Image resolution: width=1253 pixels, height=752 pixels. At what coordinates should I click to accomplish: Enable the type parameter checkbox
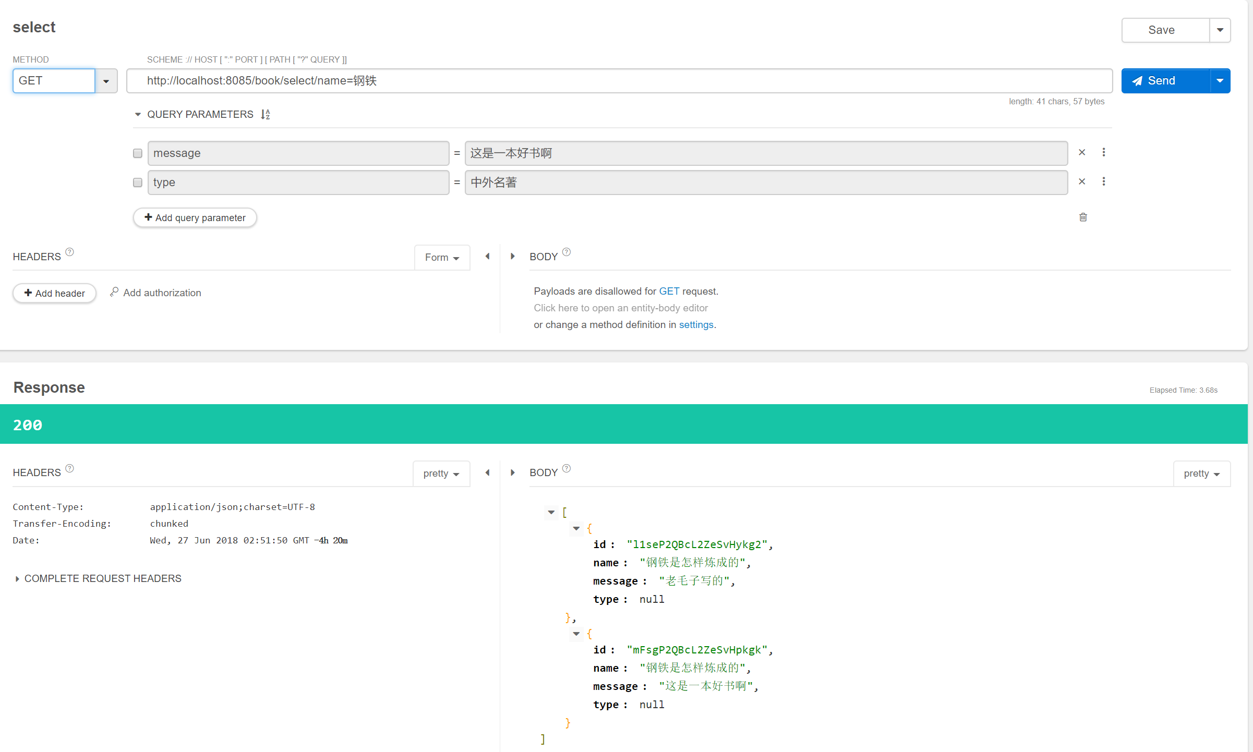point(138,183)
